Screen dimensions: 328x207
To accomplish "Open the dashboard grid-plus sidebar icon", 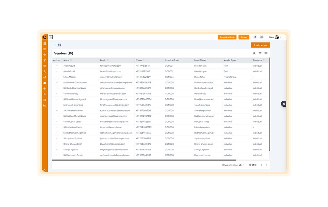I will 45,49.
